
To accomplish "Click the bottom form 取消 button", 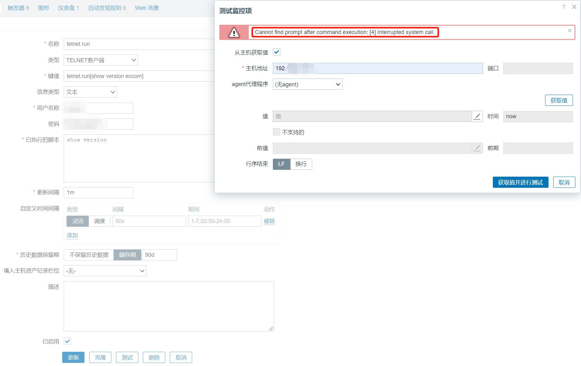I will (181, 357).
